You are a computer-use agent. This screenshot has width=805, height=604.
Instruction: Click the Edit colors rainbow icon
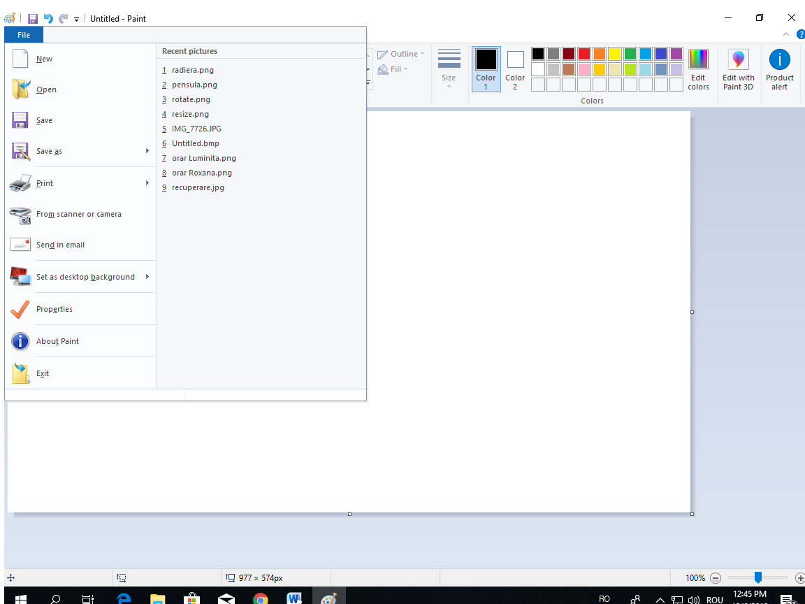698,60
